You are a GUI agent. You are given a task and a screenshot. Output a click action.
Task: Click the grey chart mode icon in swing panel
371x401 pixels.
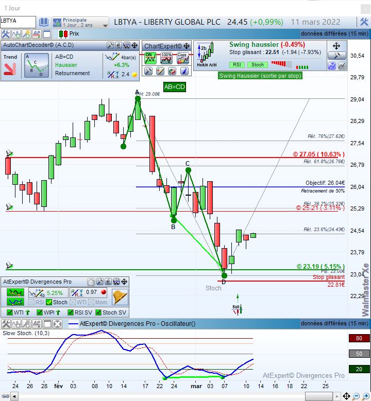(342, 66)
